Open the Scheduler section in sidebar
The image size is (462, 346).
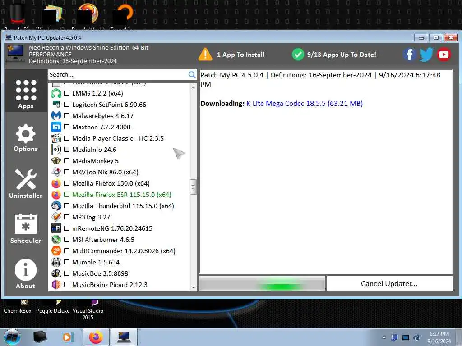[26, 228]
